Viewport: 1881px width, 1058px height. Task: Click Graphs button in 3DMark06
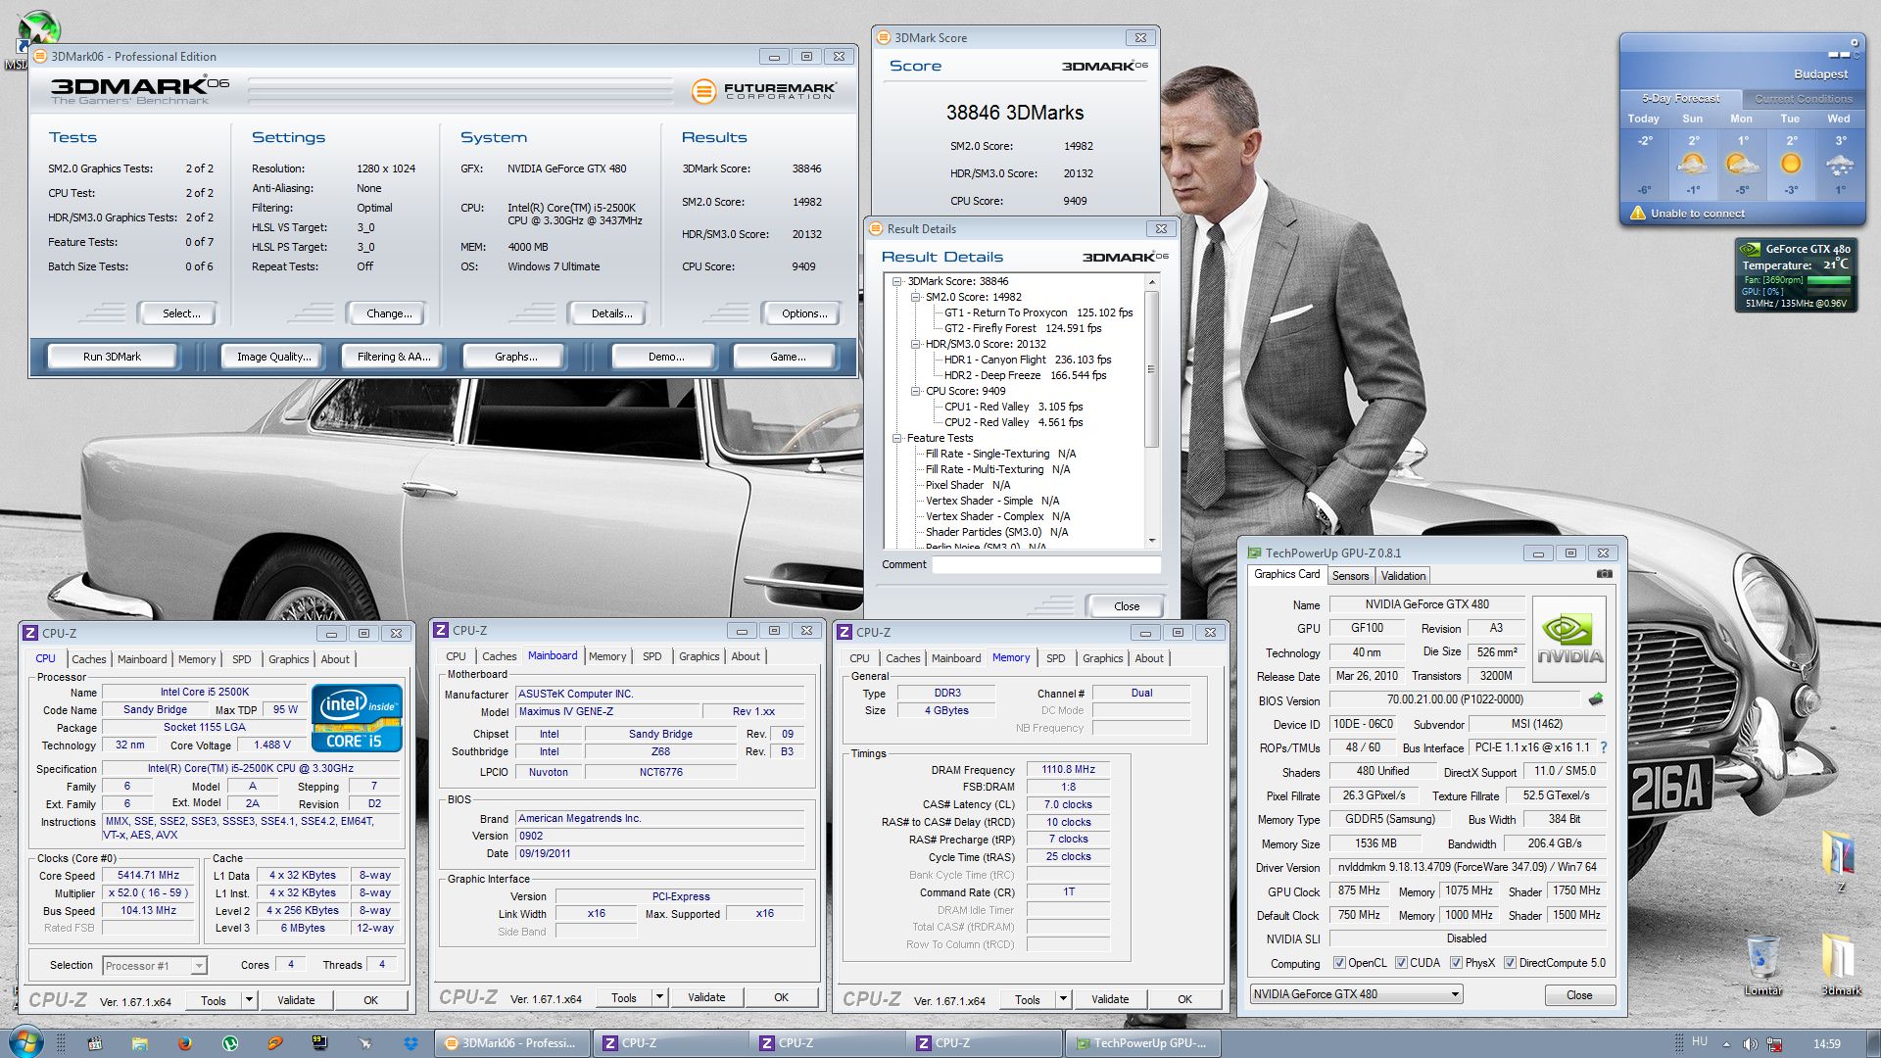coord(515,357)
